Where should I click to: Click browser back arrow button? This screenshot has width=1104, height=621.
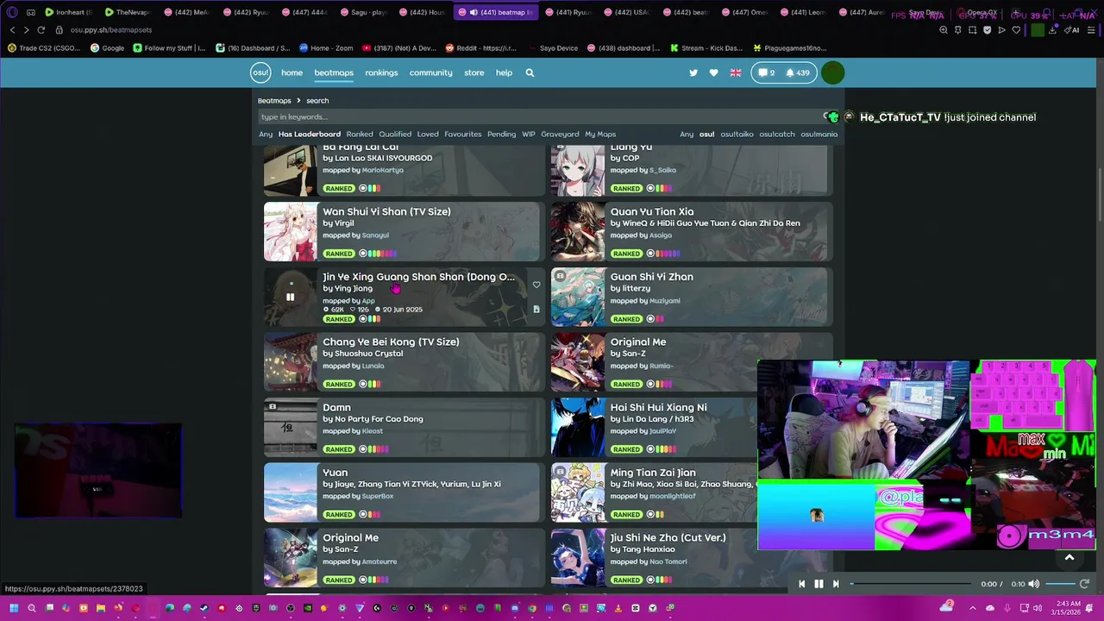(12, 30)
